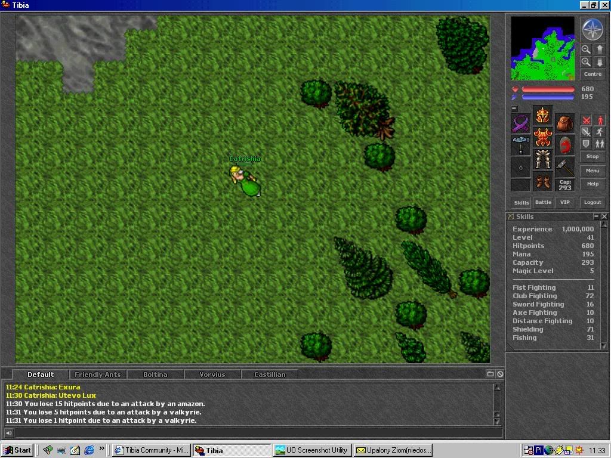
Task: Select the golden helmet slot
Action: pyautogui.click(x=543, y=115)
